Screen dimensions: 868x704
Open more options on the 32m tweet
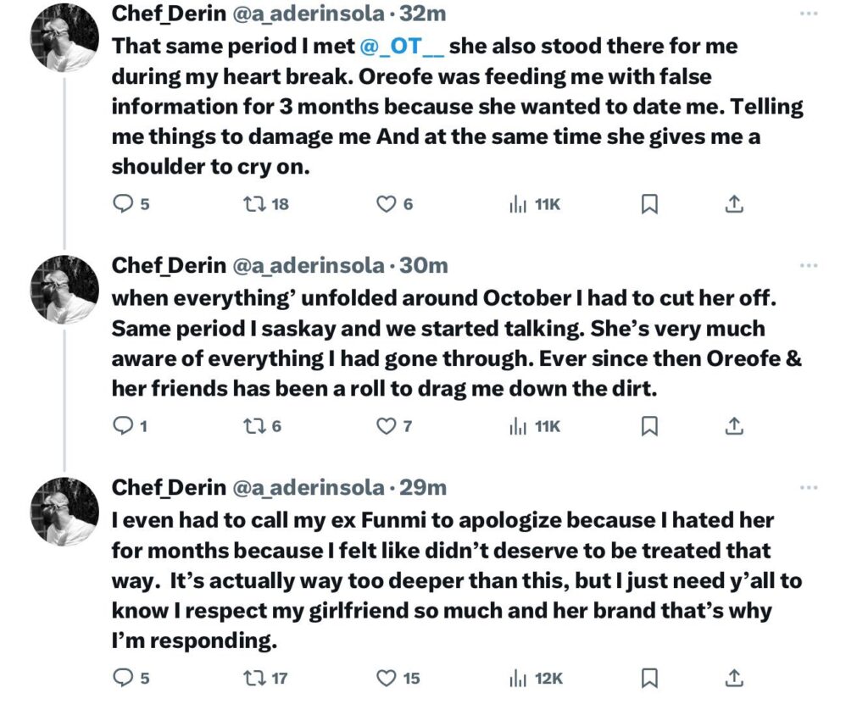[x=809, y=14]
